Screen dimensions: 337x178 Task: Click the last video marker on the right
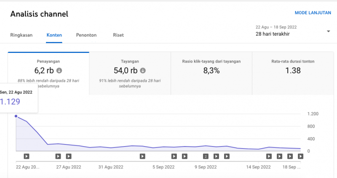300,156
